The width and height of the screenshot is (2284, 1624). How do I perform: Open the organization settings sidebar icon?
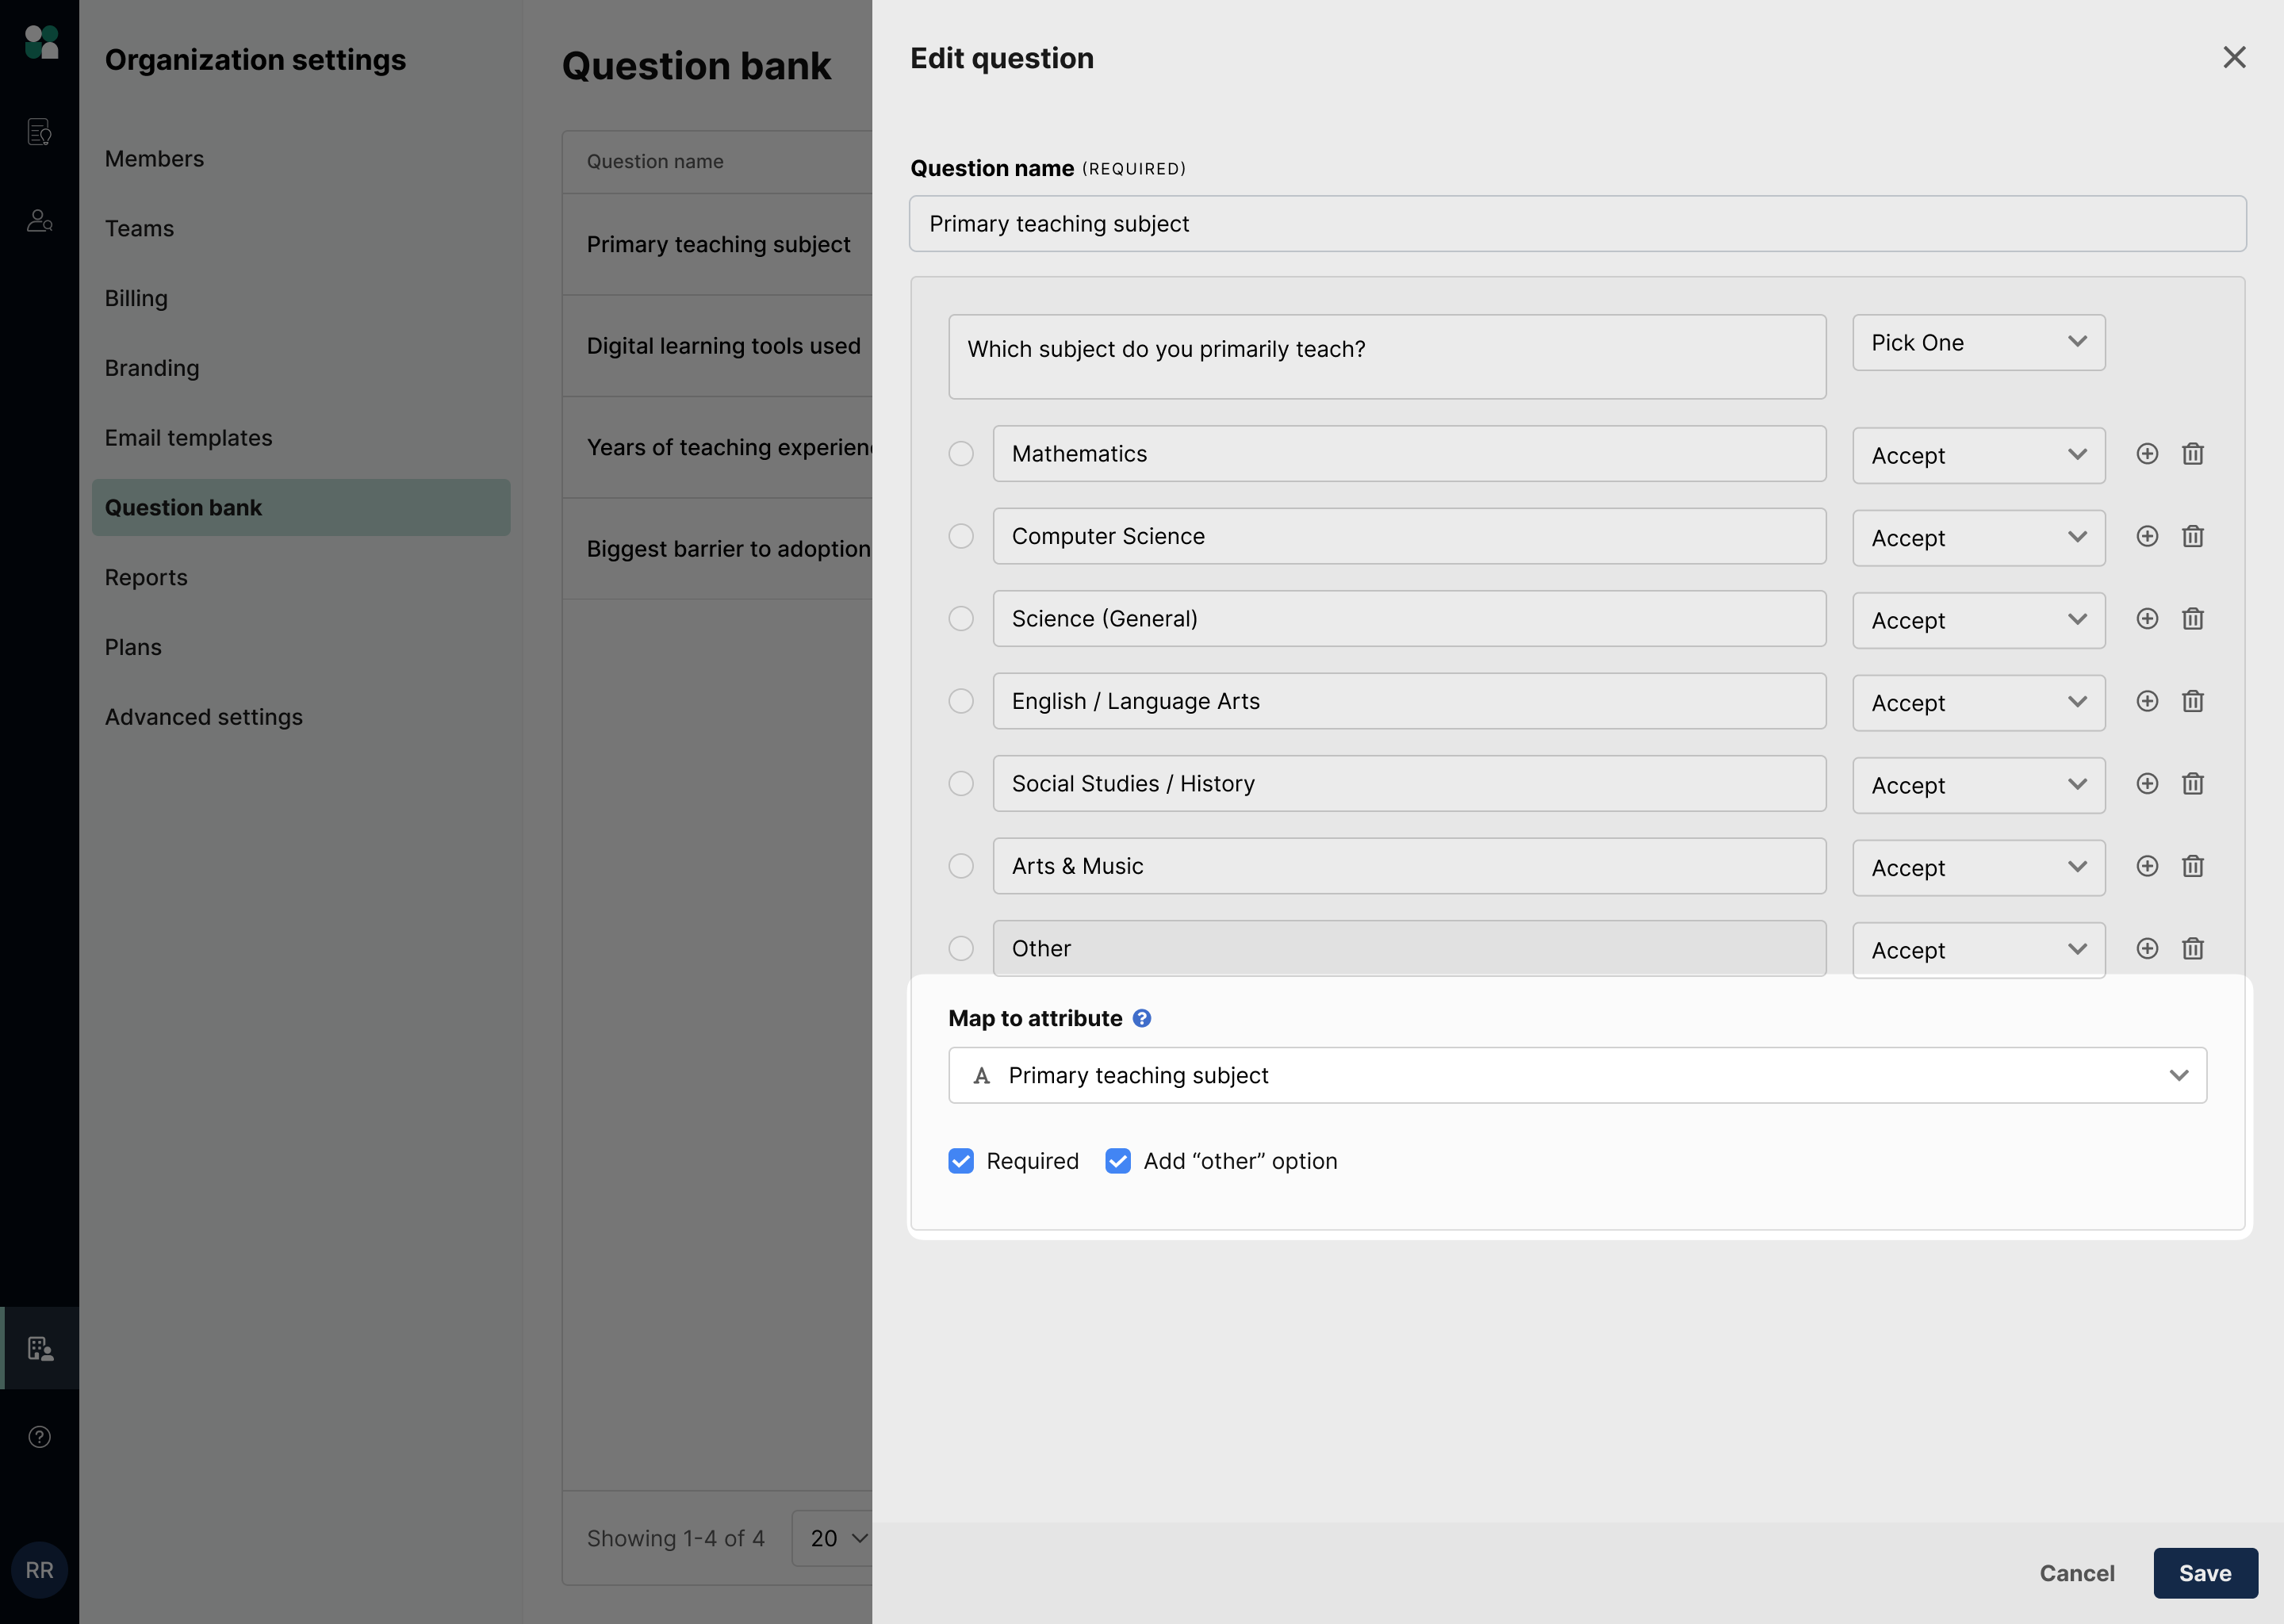tap(39, 1348)
